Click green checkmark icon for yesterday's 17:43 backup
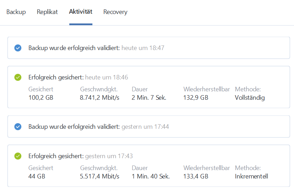Screen dimensions: 294x190 click(x=18, y=156)
